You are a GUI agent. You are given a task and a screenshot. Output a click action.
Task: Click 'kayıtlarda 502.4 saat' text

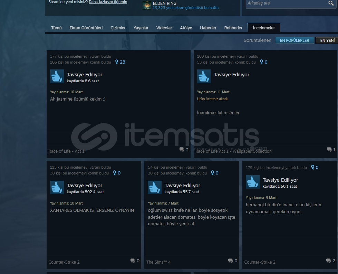[x=85, y=192]
